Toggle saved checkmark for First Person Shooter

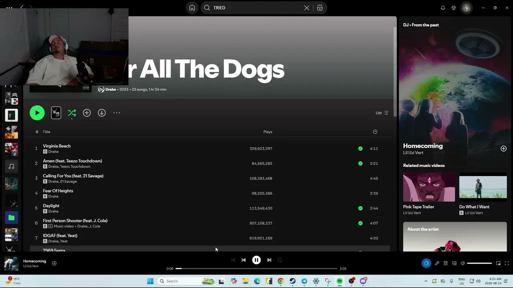[x=360, y=223]
